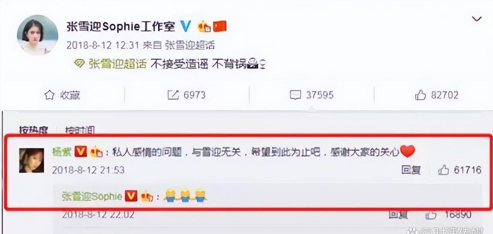This screenshot has width=493, height=234.
Task: Open 张雪迎Sophie username in the reply
Action: click(92, 196)
